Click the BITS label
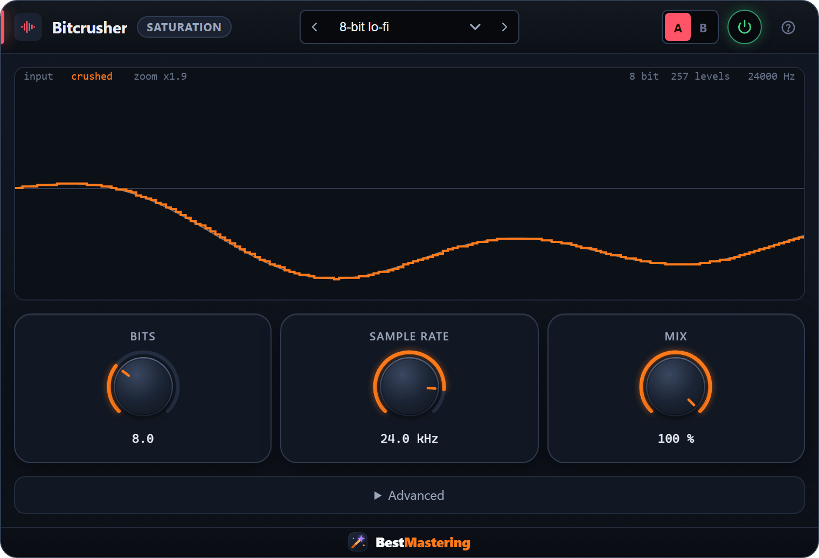The height and width of the screenshot is (558, 819). (x=143, y=337)
